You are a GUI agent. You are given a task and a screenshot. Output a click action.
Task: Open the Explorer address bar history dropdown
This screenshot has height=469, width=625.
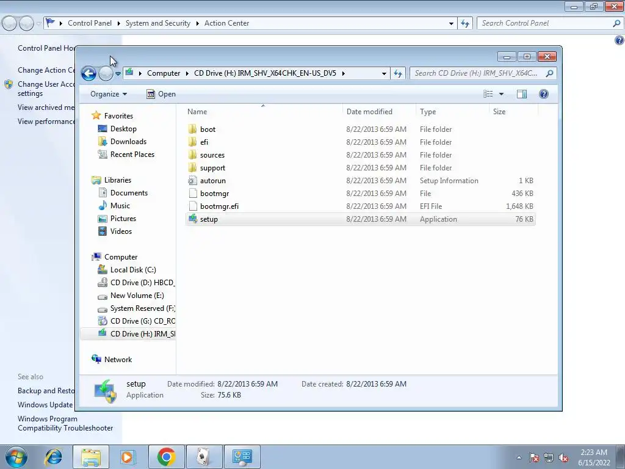(384, 73)
